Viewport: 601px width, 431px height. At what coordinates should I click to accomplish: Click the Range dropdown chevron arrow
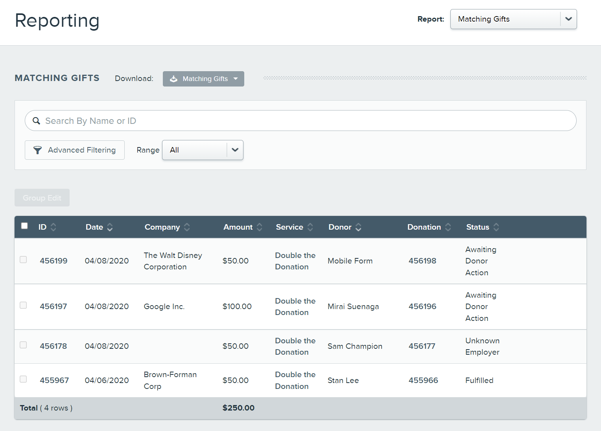235,150
